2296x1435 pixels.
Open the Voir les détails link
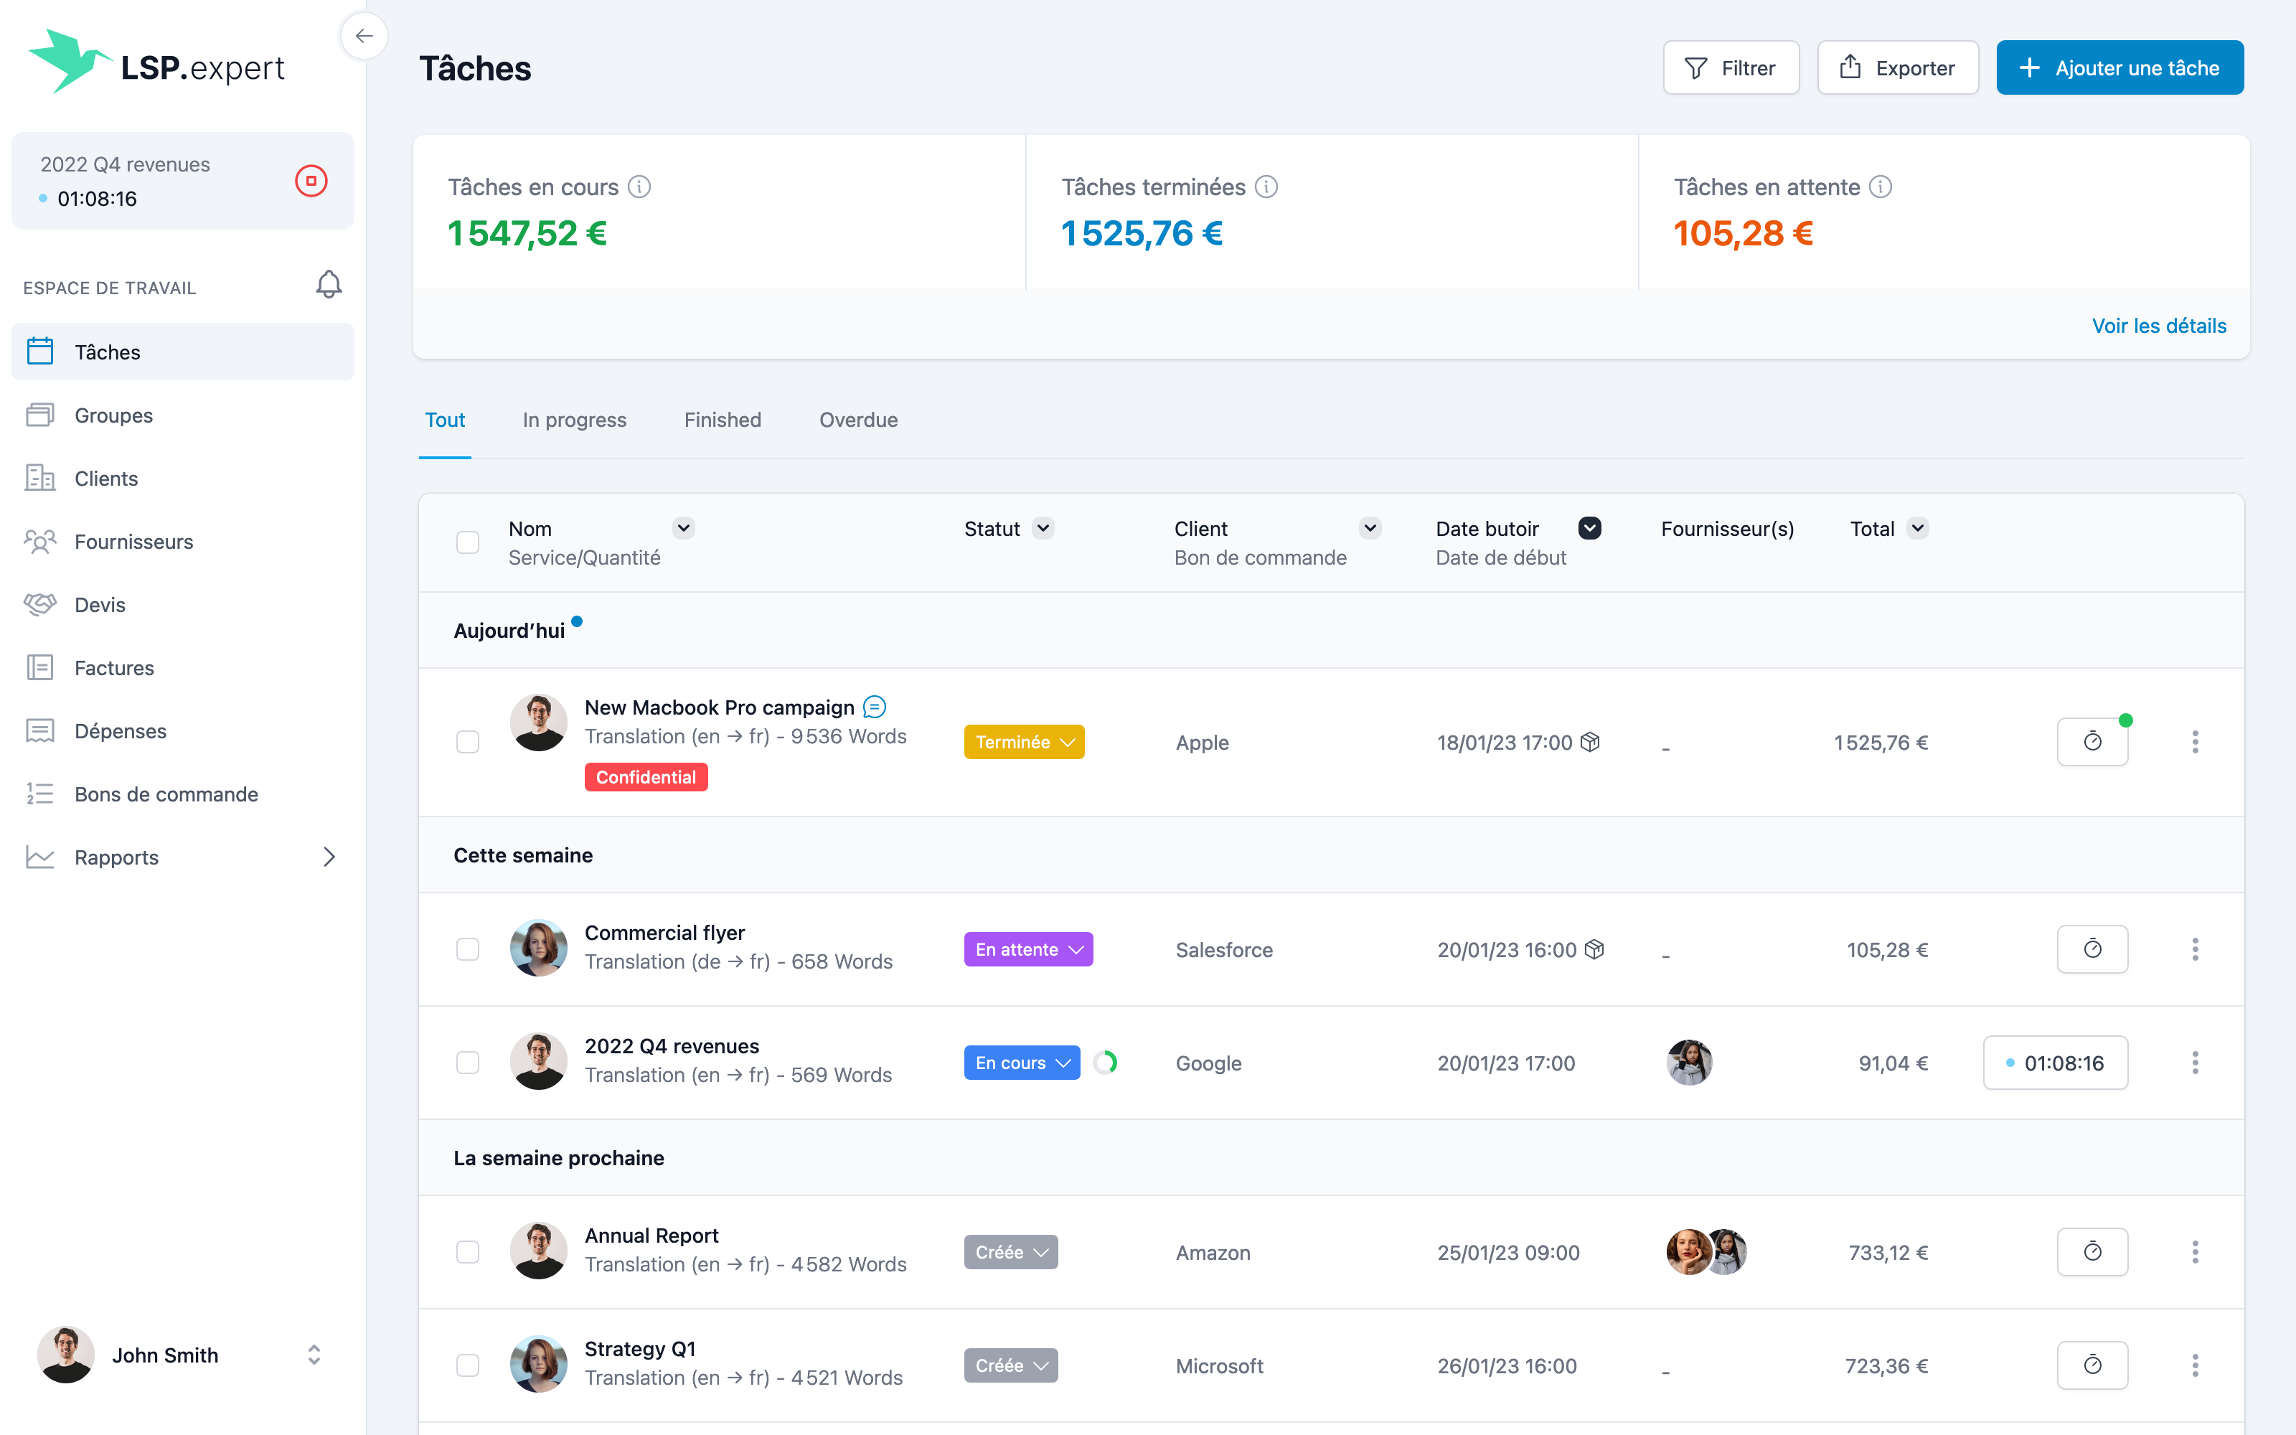(2158, 326)
